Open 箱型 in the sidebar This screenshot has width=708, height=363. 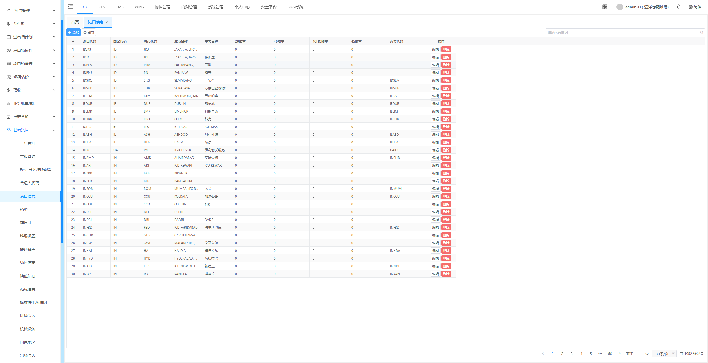click(24, 210)
